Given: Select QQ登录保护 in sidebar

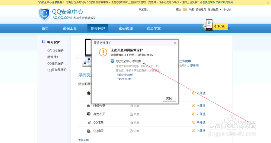Looking at the screenshot, I should [56, 63].
